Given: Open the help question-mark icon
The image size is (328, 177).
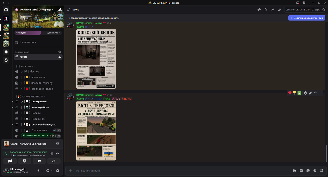Looking at the screenshot, I should tap(304, 3).
